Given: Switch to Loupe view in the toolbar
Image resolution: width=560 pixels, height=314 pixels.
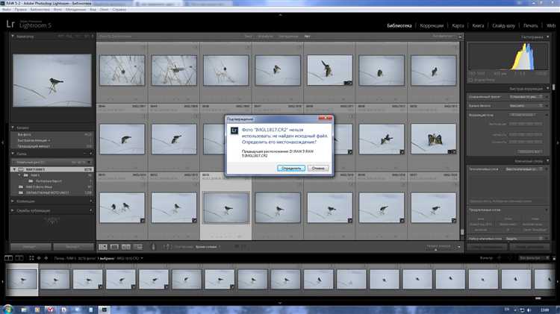Looking at the screenshot, I should pos(114,247).
